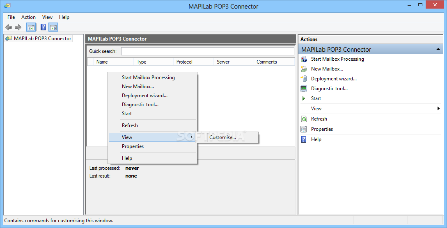Click the blue Help toolbar icon
Image resolution: width=447 pixels, height=228 pixels.
(44, 27)
